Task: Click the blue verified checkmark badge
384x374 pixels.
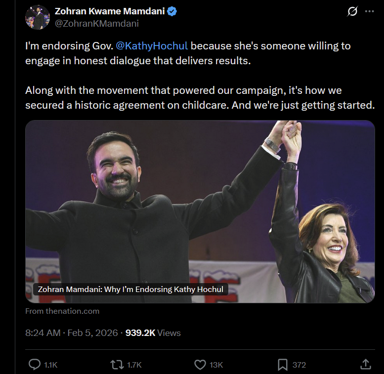Action: click(x=172, y=11)
